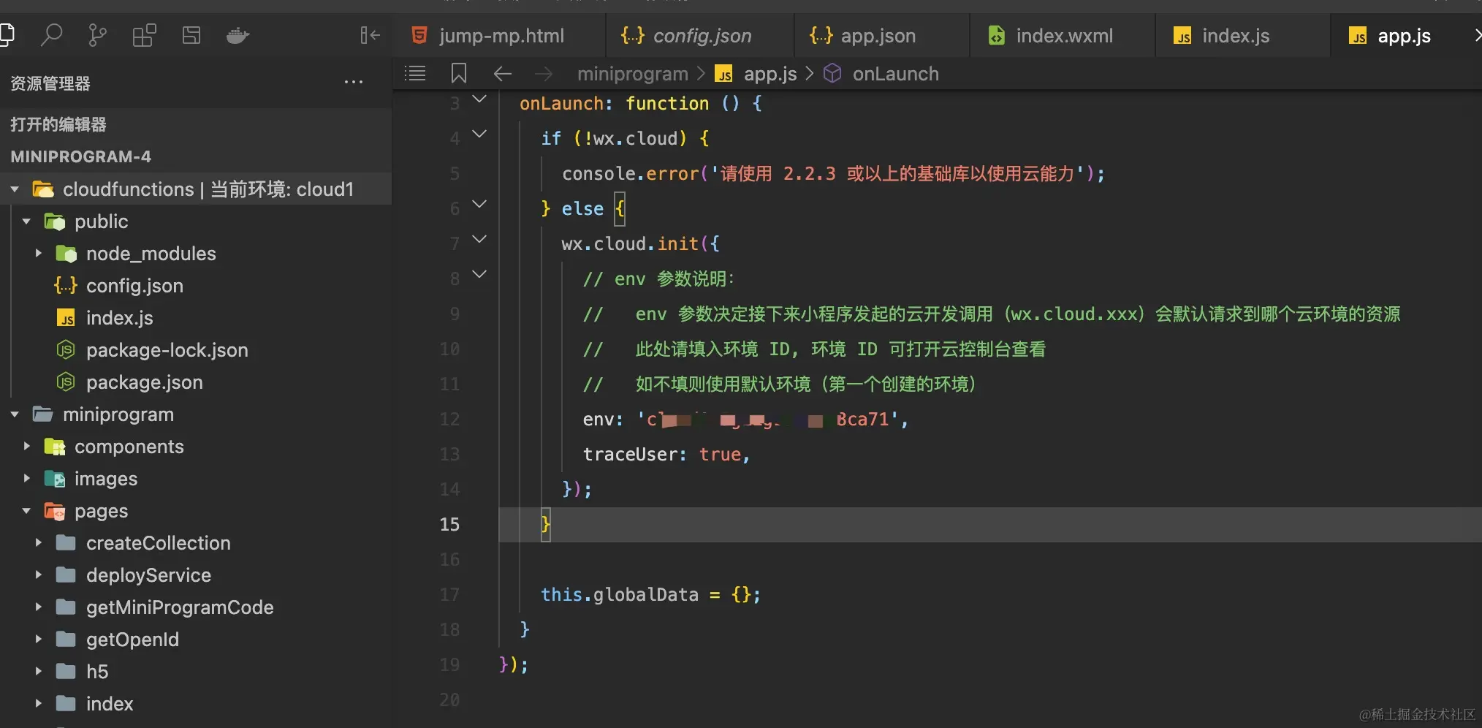Expand the getMiniProgramCode folder
The width and height of the screenshot is (1482, 728).
[x=38, y=607]
